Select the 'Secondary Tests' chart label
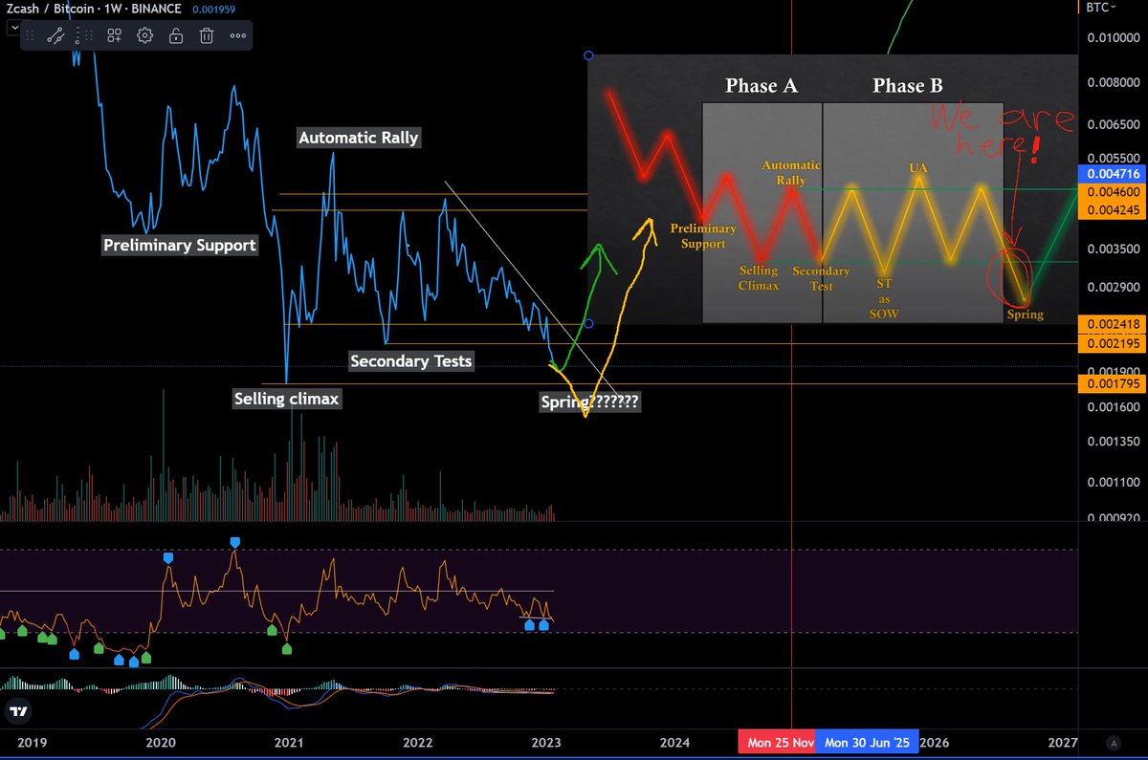This screenshot has height=760, width=1148. [410, 361]
